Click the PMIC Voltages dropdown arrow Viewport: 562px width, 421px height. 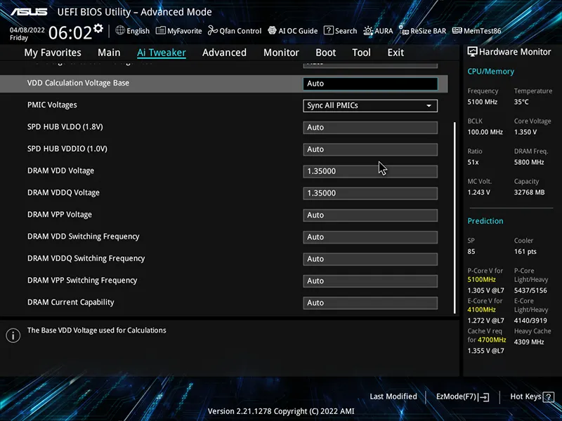(x=429, y=106)
